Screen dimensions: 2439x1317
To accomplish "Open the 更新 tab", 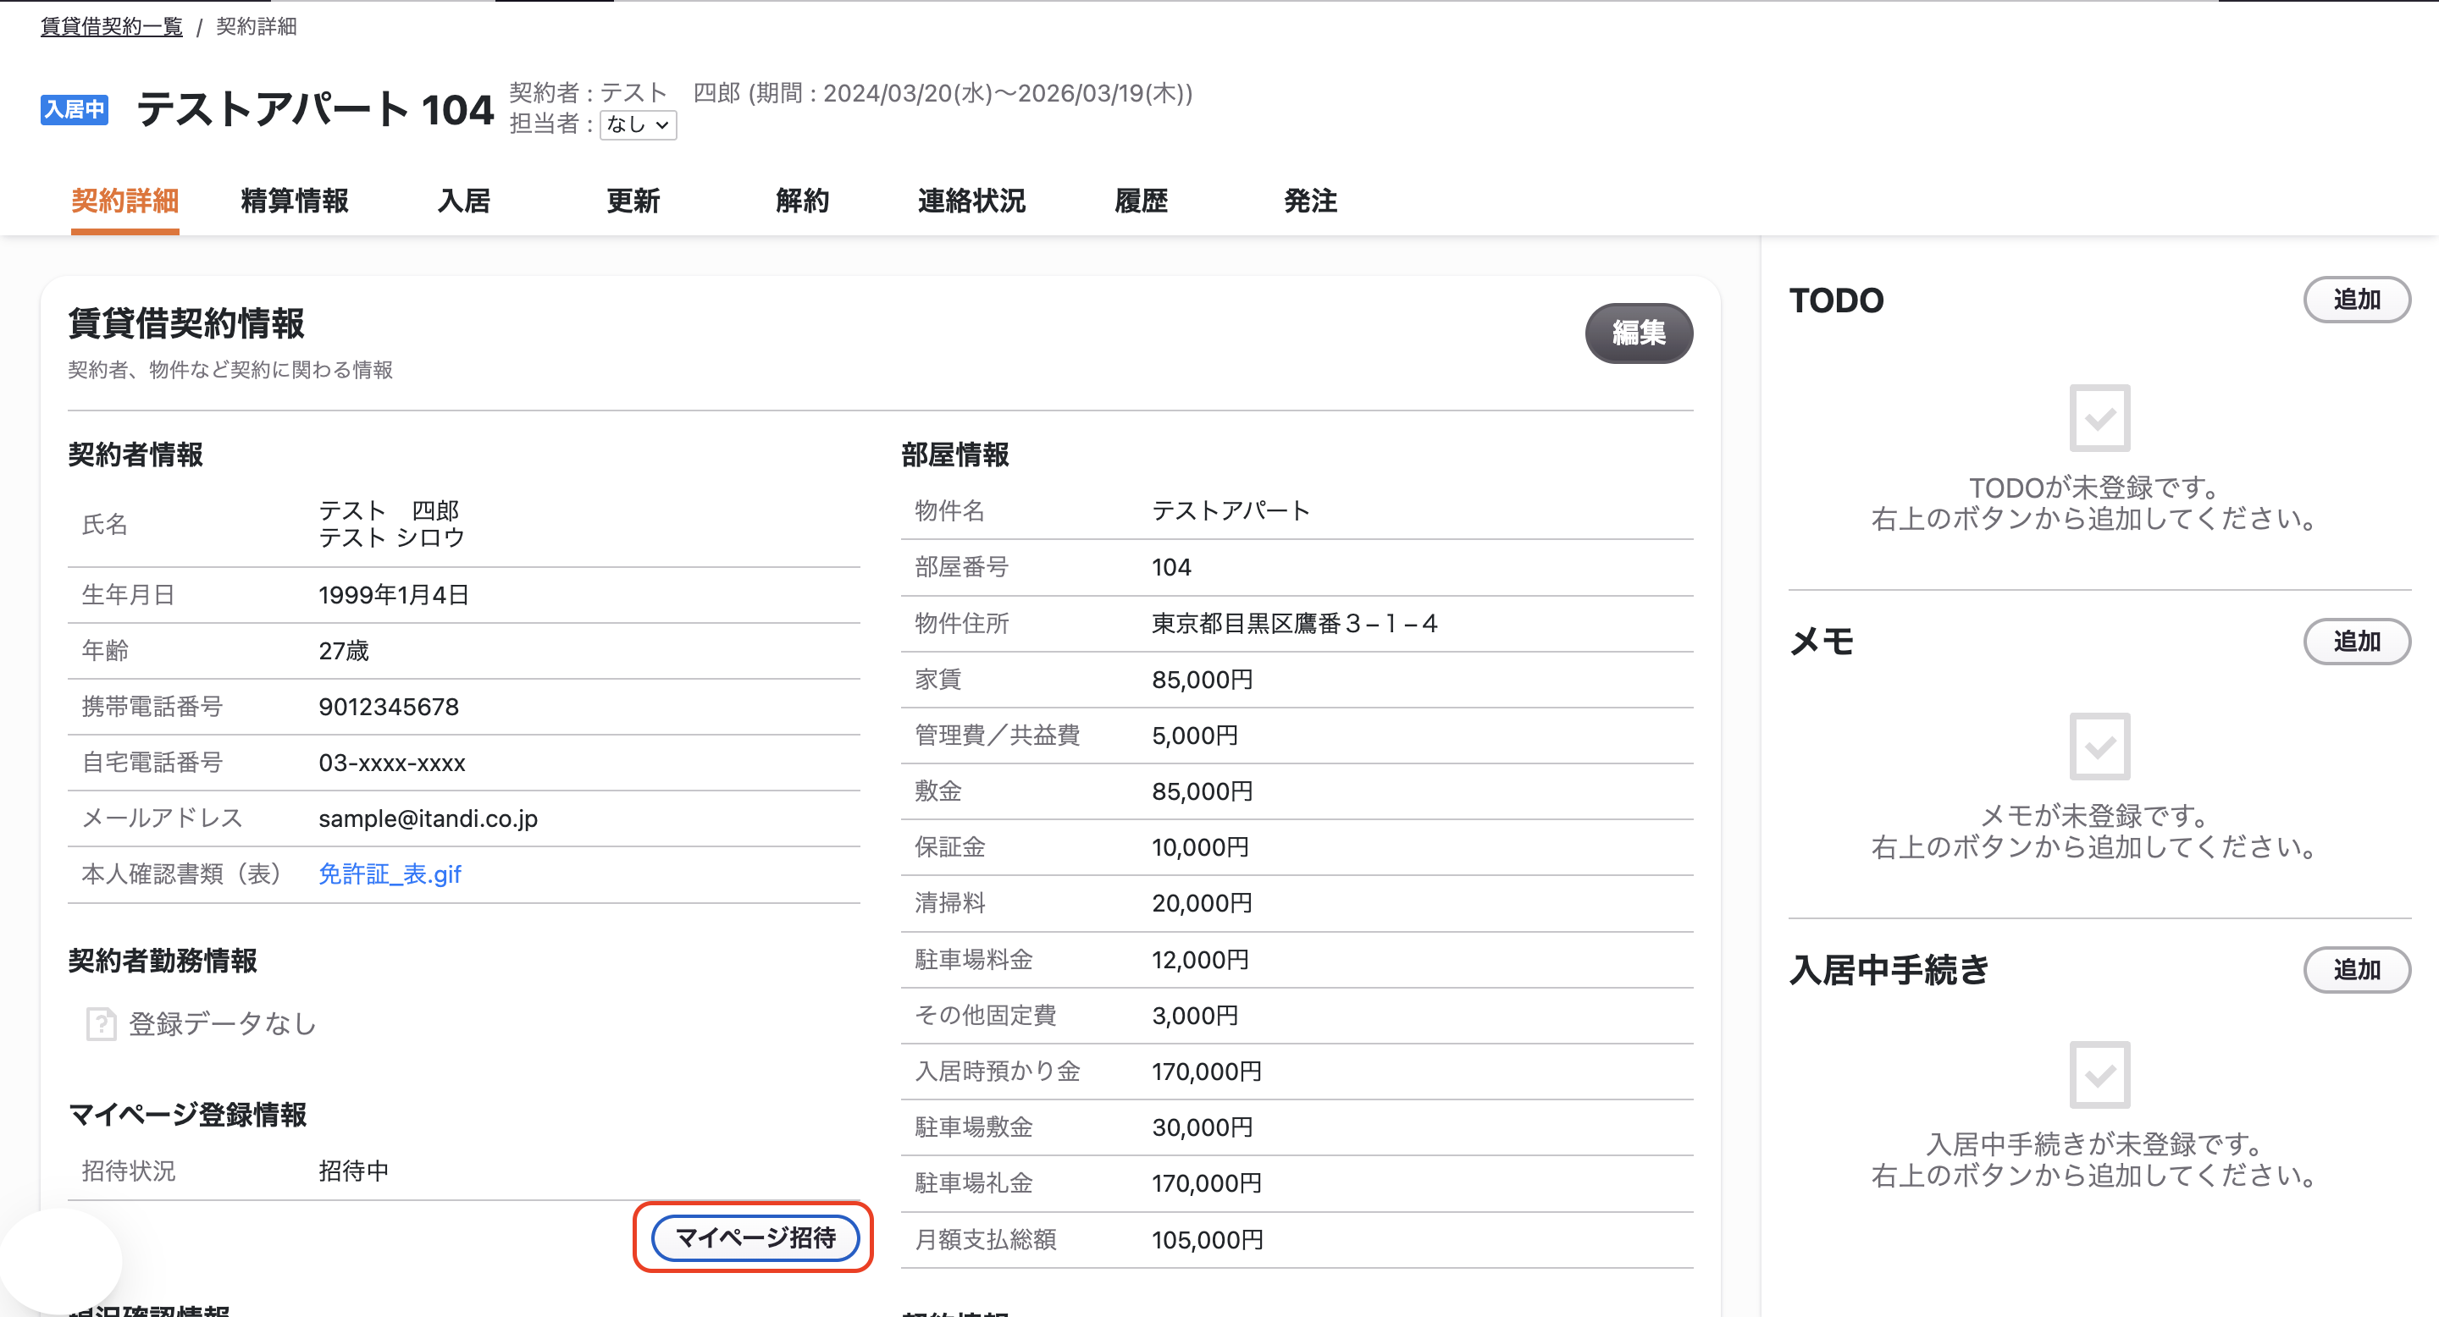I will (633, 201).
